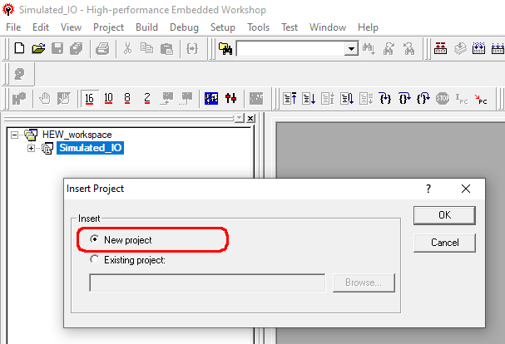Close the workspace panel with X button

pos(250,118)
